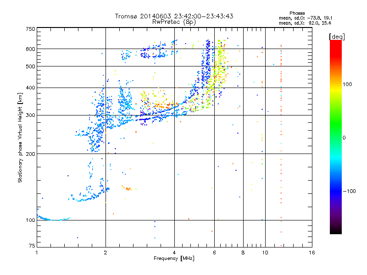Select the 'RwPretec (8p)' subtitle

pos(174,22)
